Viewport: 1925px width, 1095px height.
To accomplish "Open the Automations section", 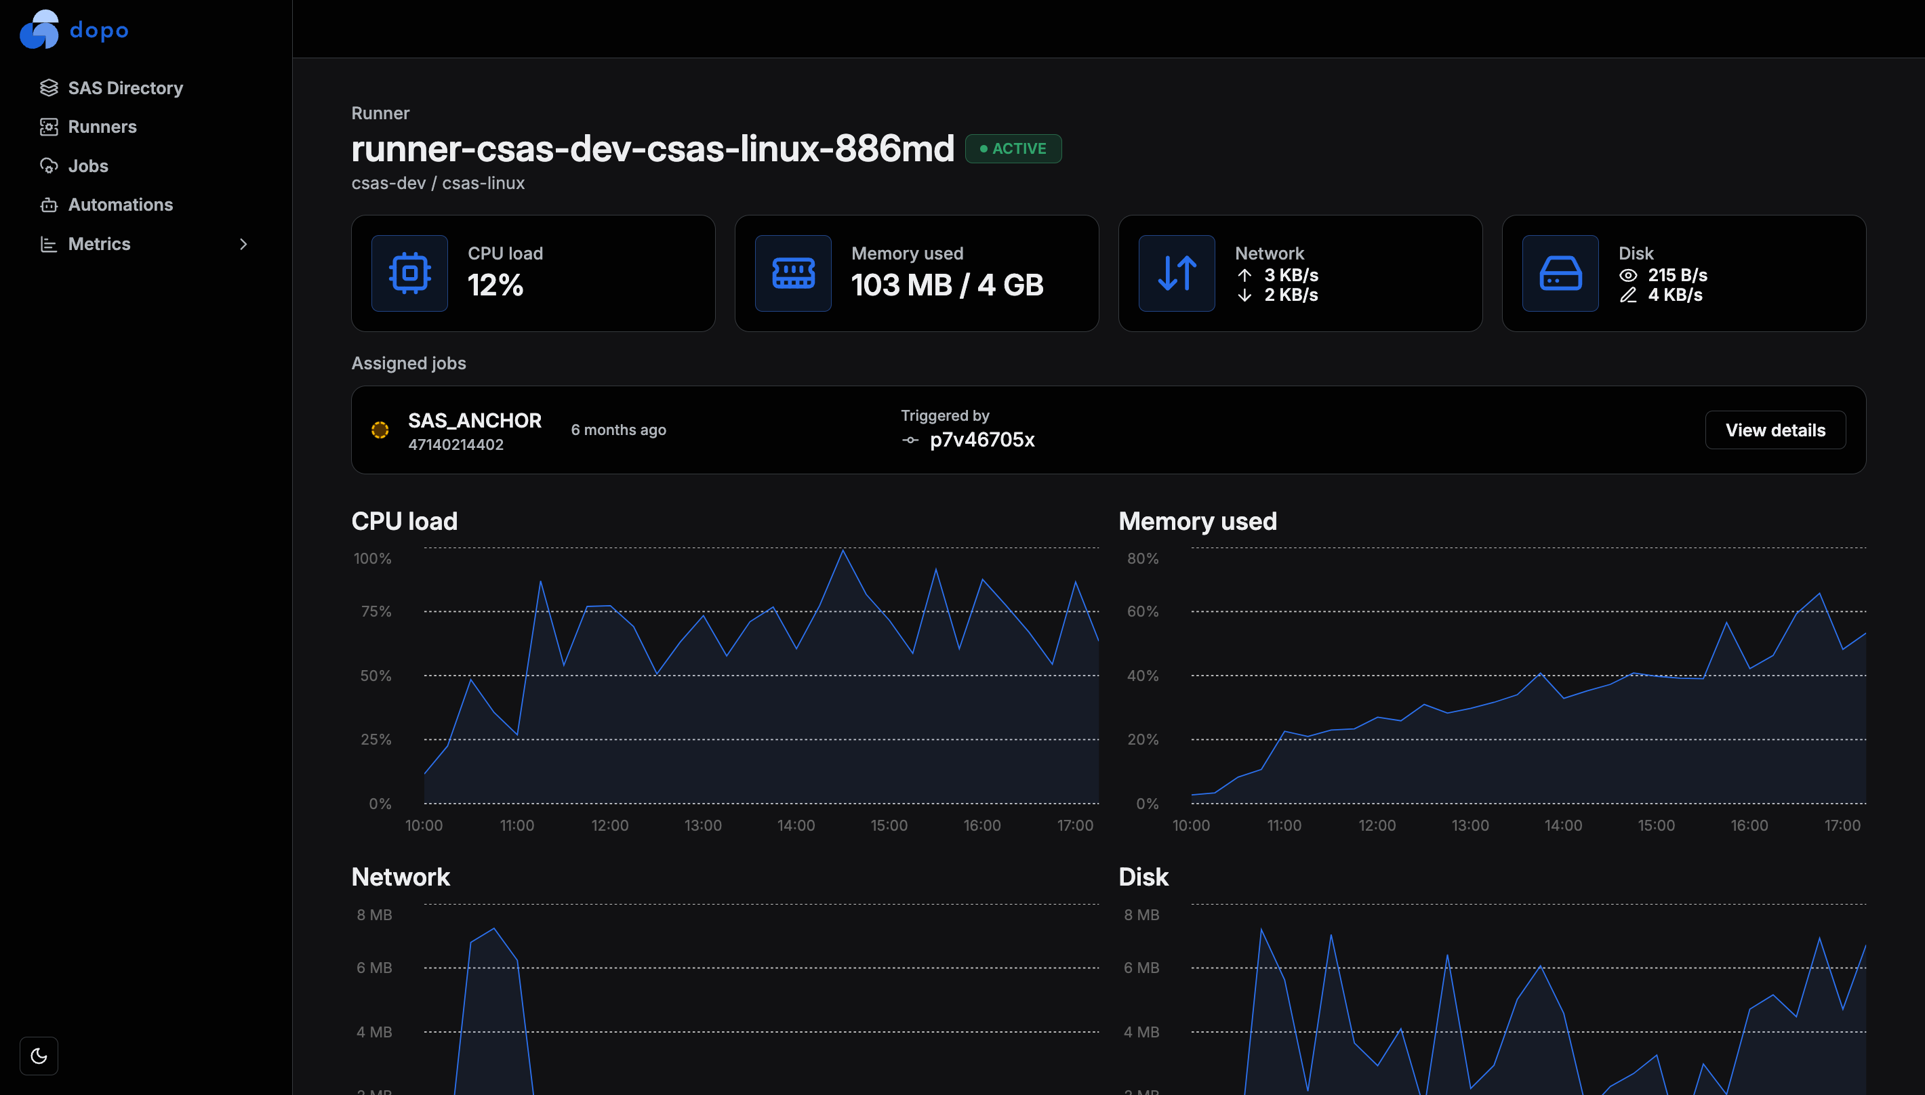I will (121, 205).
